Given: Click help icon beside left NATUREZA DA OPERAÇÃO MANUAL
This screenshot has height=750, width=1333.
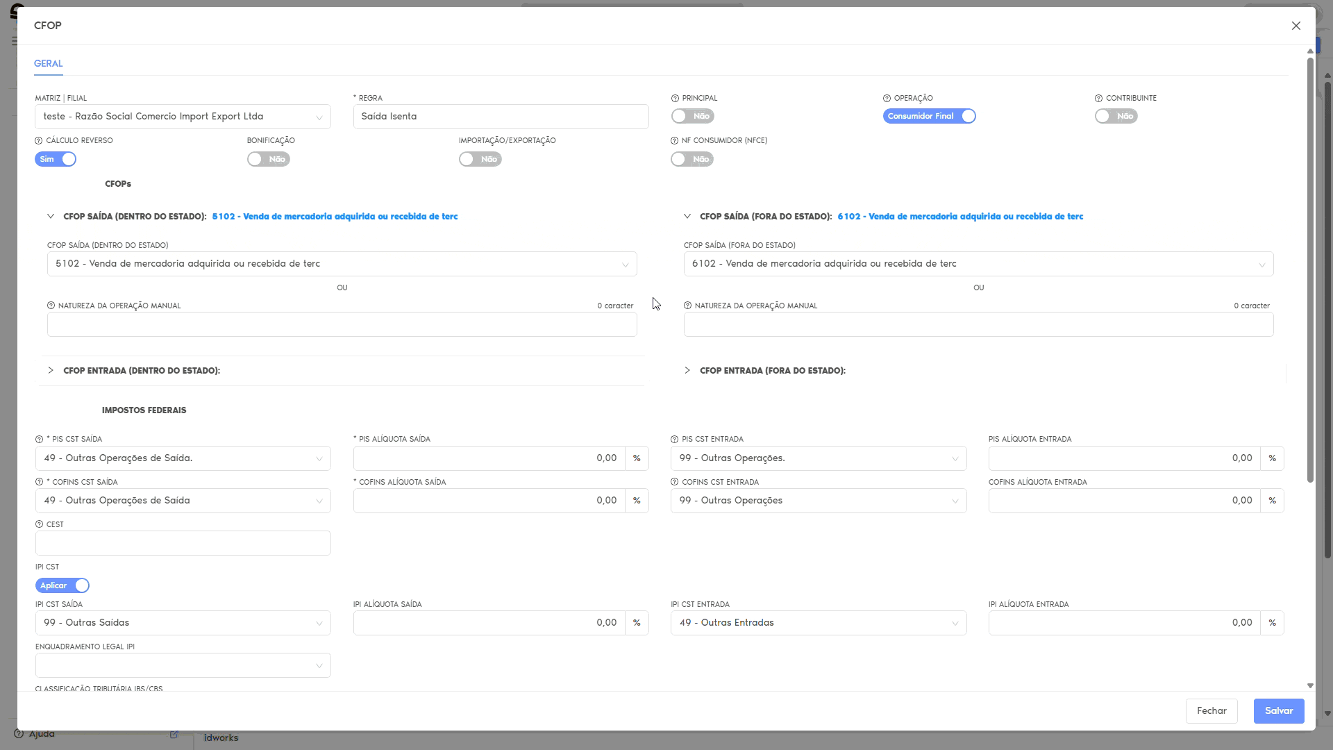Looking at the screenshot, I should click(51, 306).
